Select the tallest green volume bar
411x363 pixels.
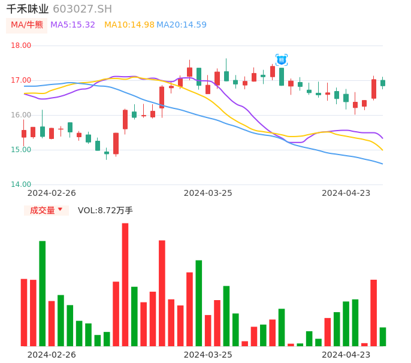[43, 294]
